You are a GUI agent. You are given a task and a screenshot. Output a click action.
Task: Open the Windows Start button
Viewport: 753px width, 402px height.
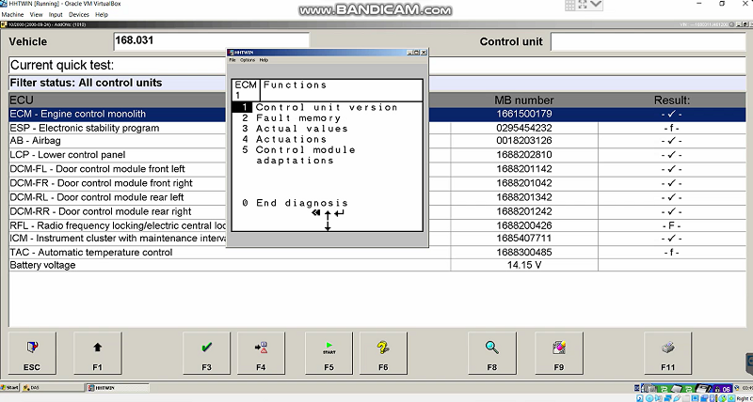pyautogui.click(x=9, y=388)
